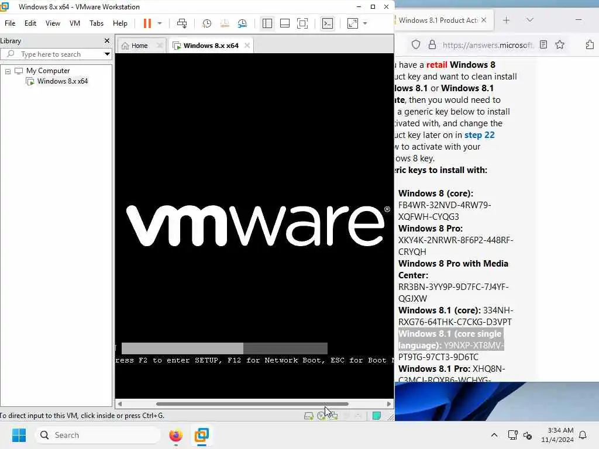Select My Computer in the library

48,71
